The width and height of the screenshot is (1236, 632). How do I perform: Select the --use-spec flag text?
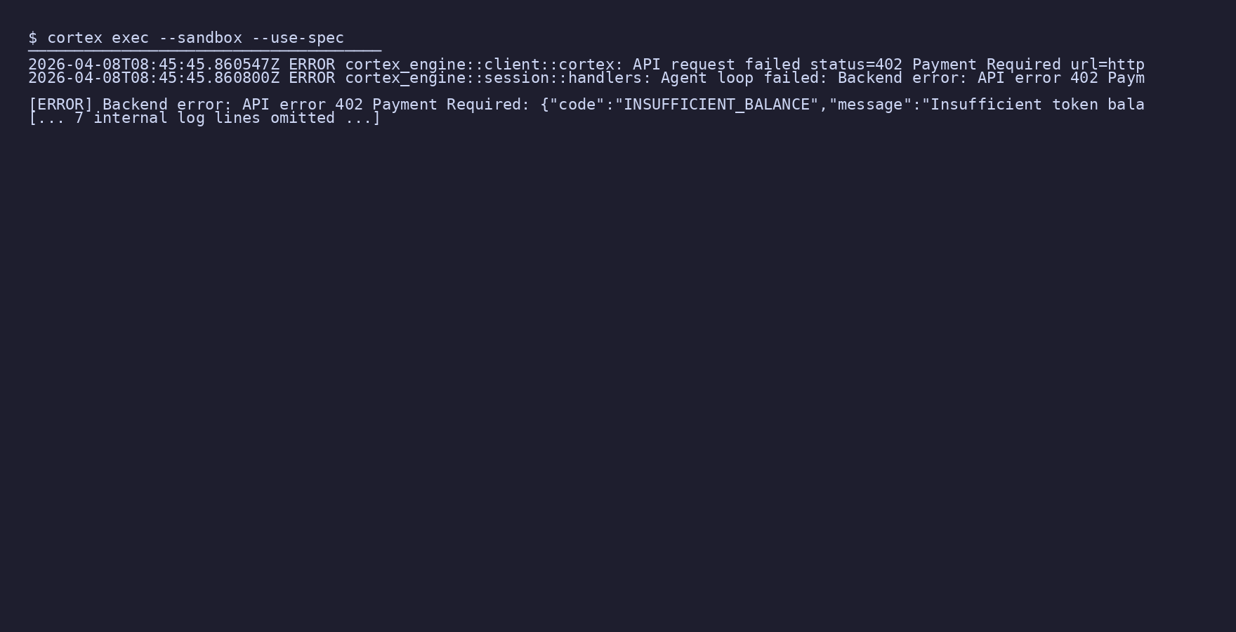[298, 38]
